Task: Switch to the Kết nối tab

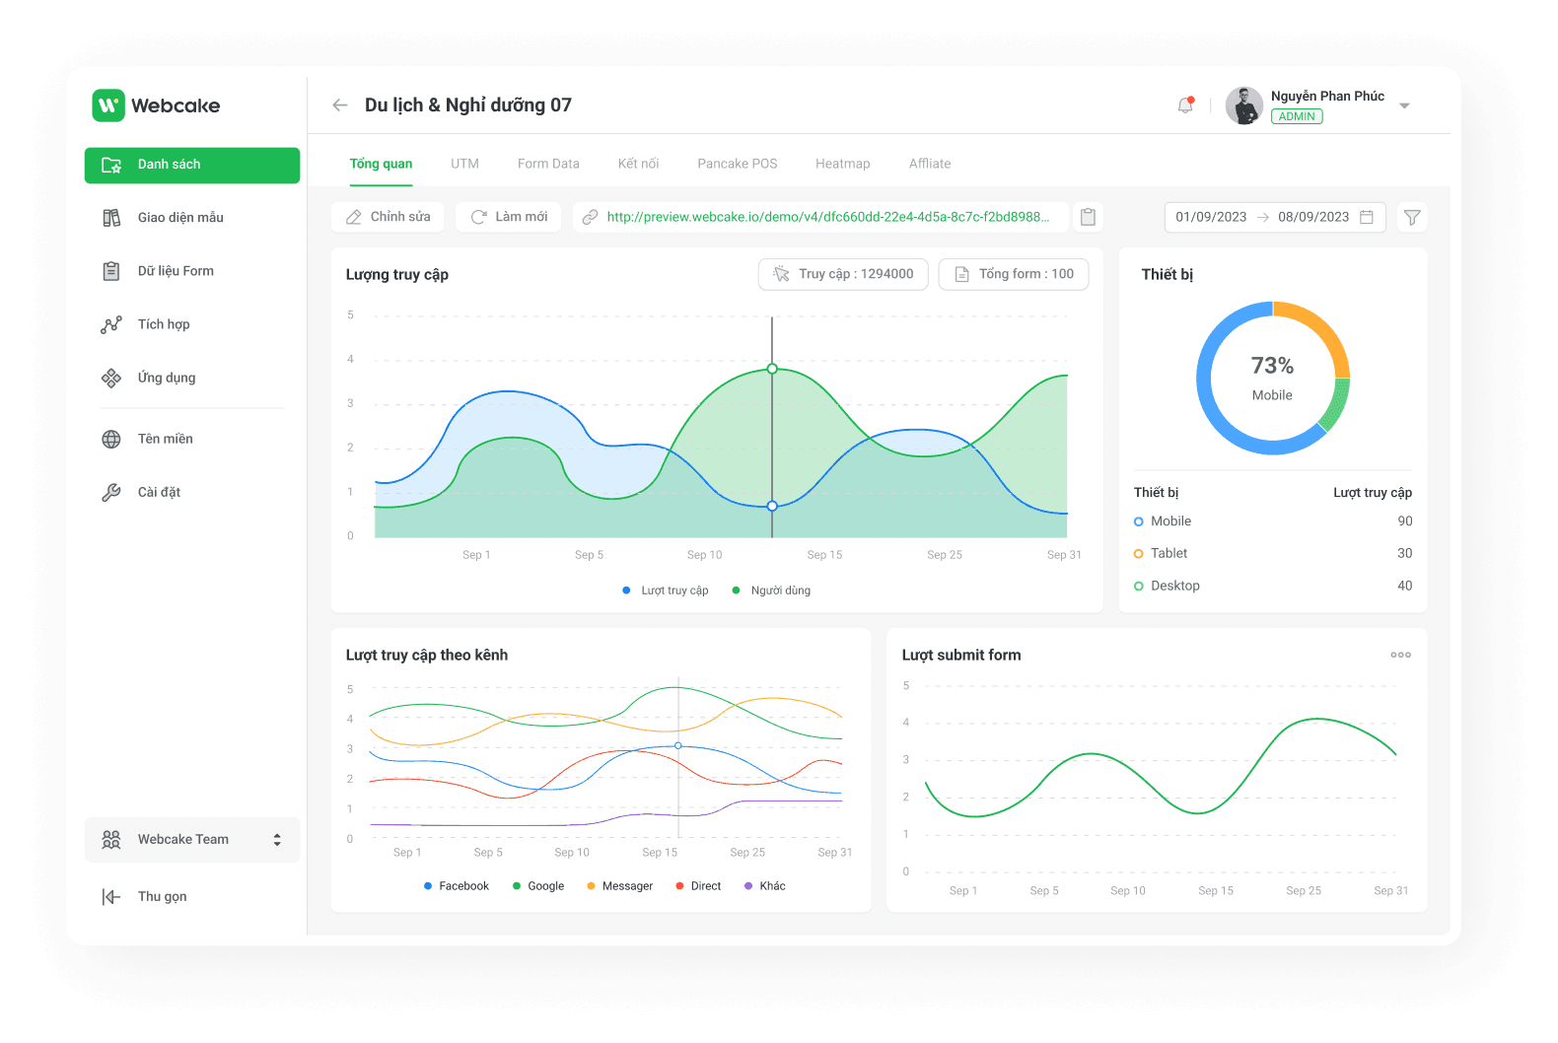Action: (x=638, y=164)
